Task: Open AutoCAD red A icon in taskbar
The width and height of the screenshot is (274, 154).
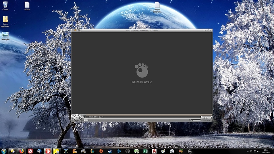Action: click(x=154, y=151)
